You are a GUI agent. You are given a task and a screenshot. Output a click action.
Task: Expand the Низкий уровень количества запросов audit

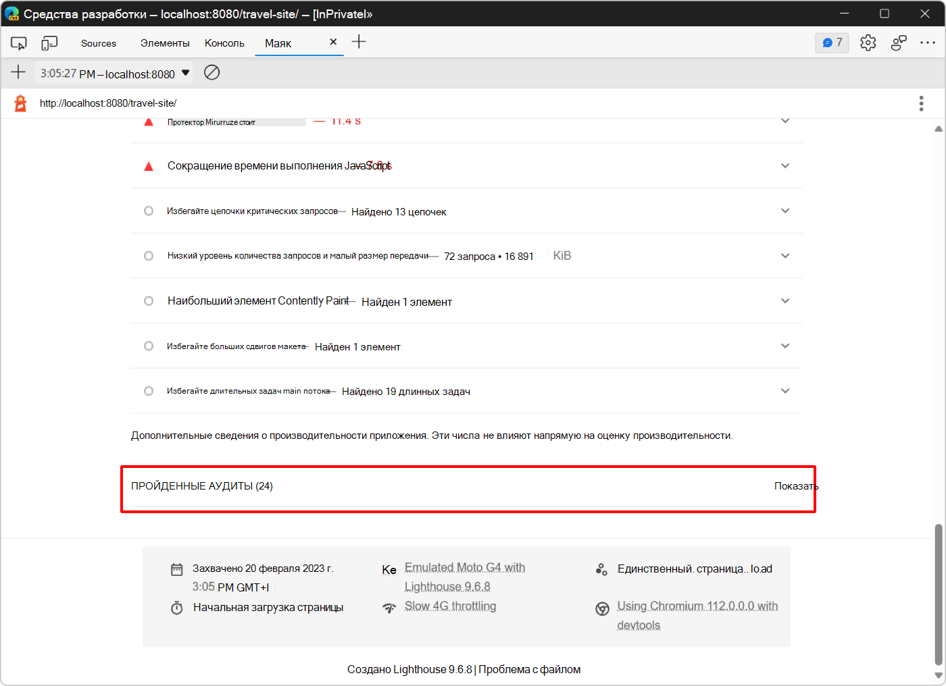[x=785, y=256]
